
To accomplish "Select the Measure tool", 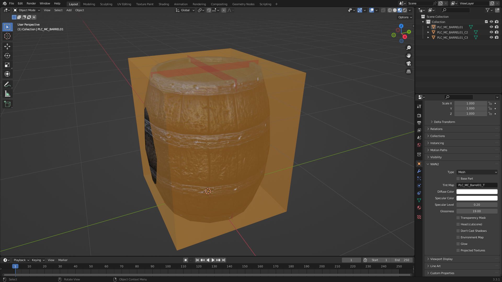I will 7,93.
